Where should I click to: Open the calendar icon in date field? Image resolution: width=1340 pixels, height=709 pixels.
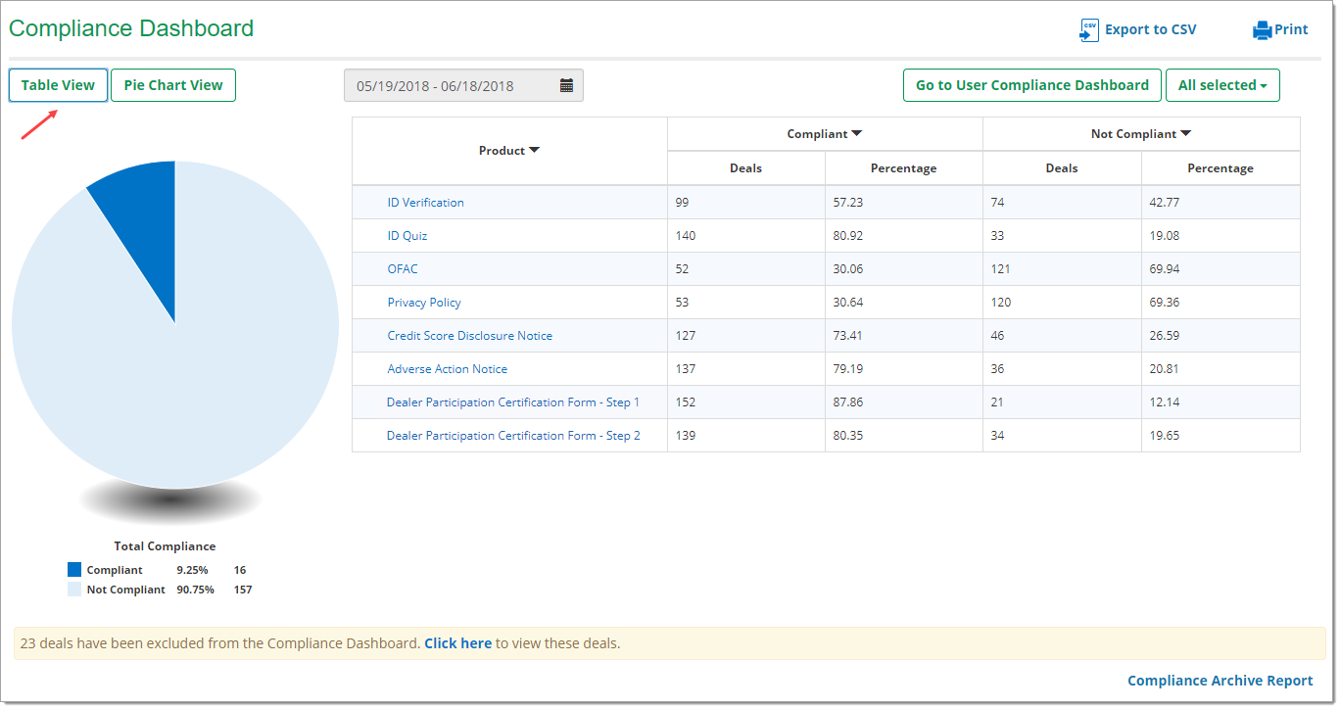coord(566,85)
